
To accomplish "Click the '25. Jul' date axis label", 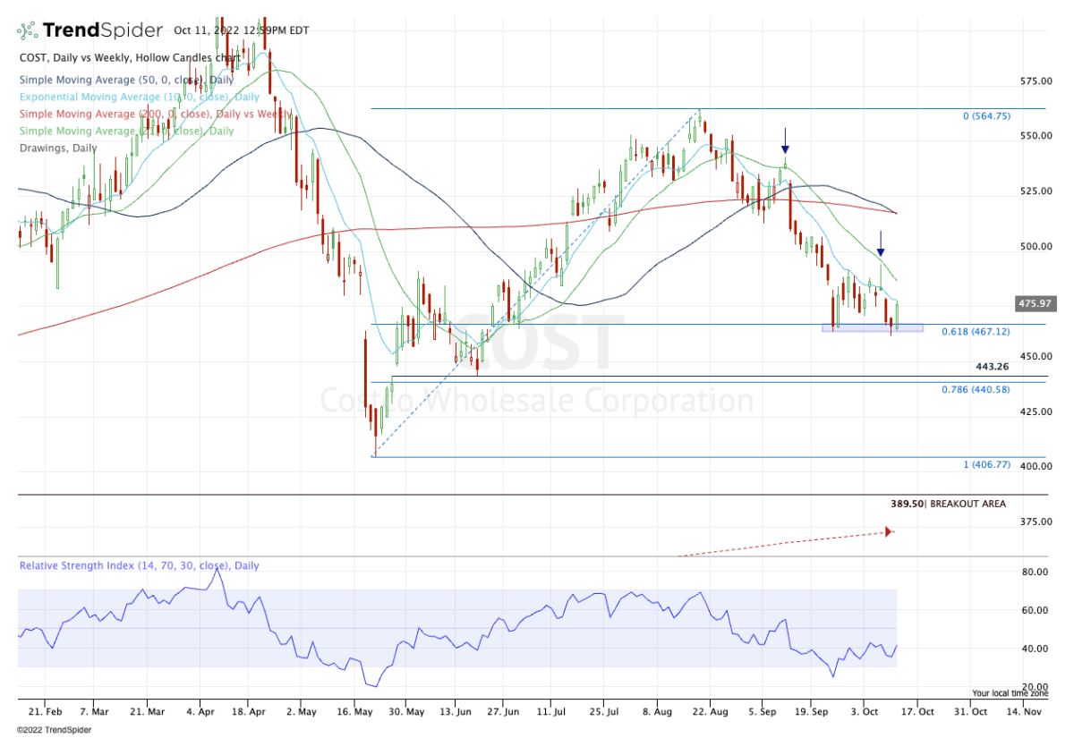I will [x=603, y=711].
